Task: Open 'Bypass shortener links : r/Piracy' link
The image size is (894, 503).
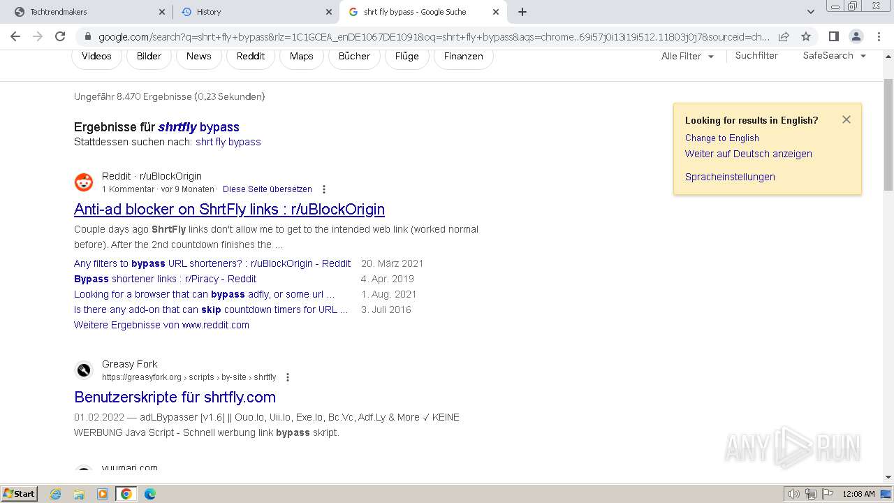Action: pos(166,279)
